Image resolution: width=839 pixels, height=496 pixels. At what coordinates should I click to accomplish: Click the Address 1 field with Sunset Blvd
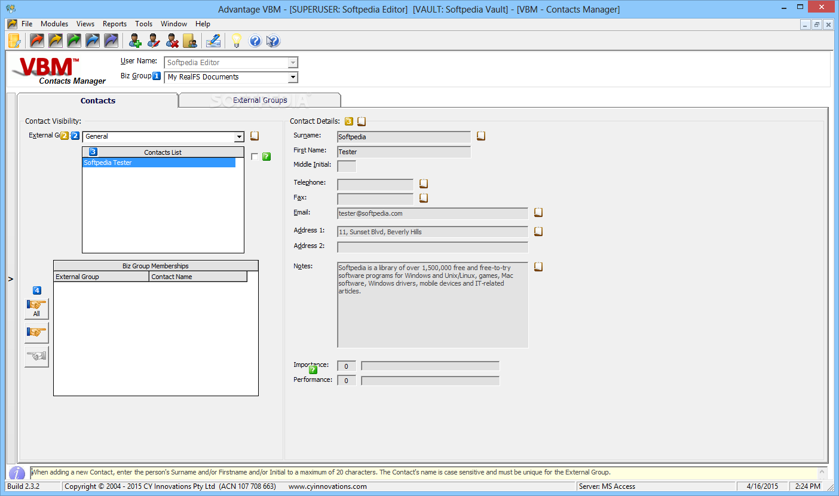coord(433,232)
